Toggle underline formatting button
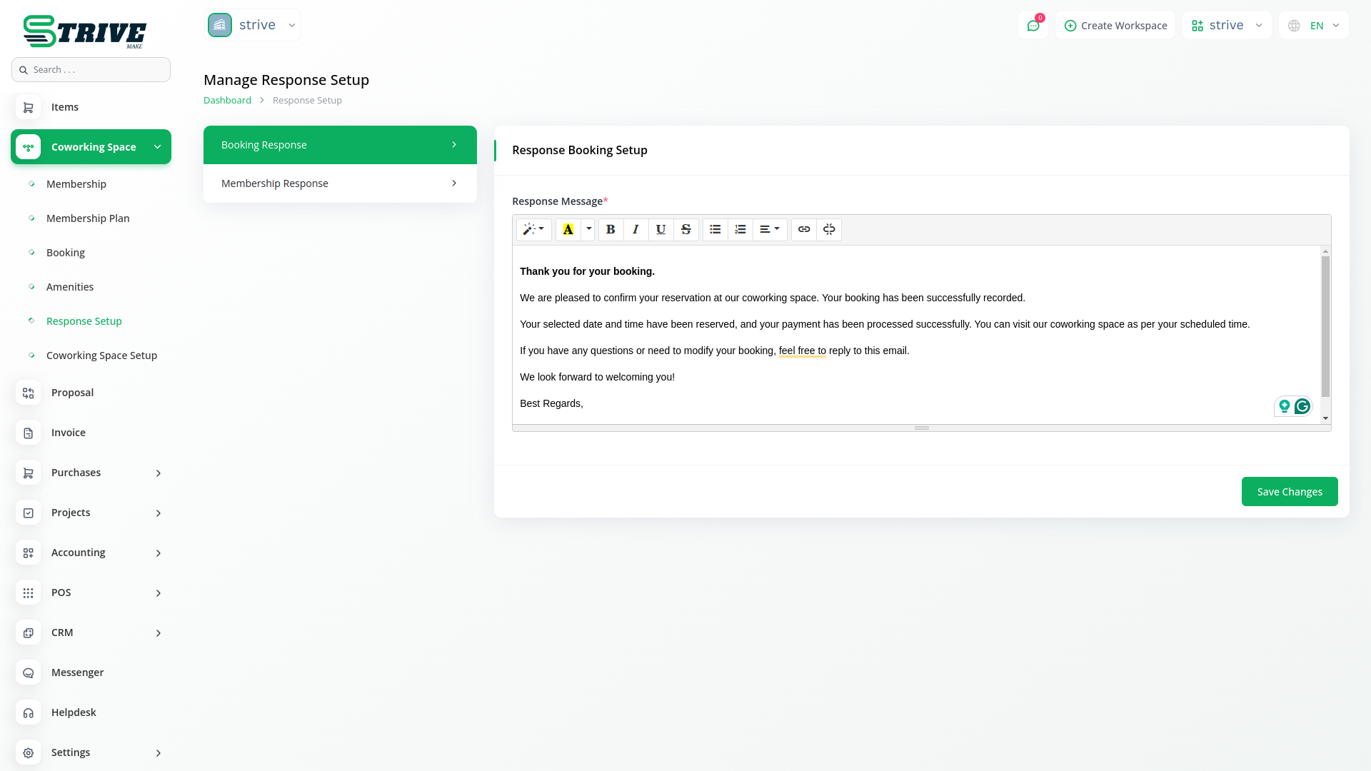 pyautogui.click(x=661, y=229)
